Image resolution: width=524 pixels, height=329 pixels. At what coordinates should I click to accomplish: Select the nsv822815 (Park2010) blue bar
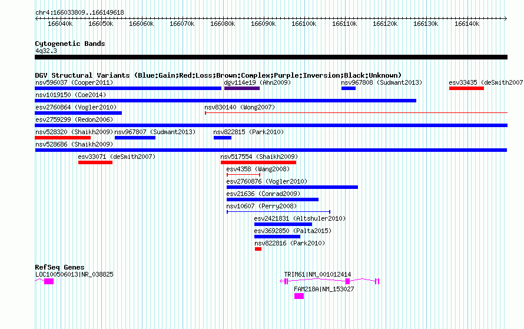(x=223, y=138)
